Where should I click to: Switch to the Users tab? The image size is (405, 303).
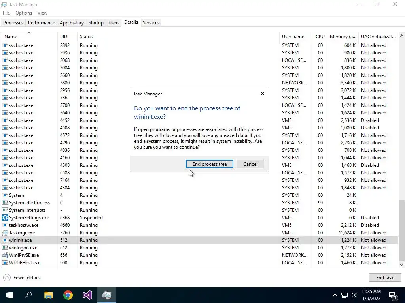click(114, 22)
